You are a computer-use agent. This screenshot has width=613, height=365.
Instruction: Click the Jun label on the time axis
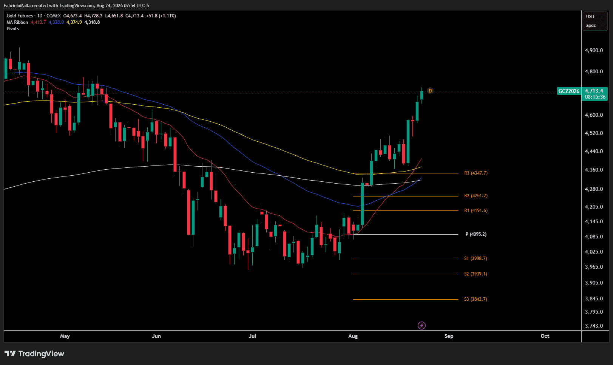(156, 336)
